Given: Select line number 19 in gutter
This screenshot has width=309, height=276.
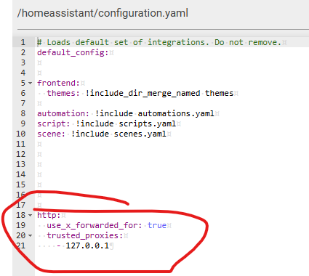Looking at the screenshot, I should pyautogui.click(x=21, y=225).
